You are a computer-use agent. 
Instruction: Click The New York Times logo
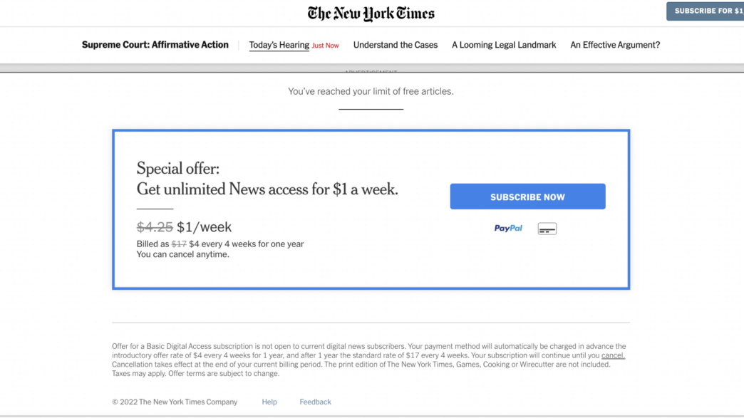(x=371, y=14)
